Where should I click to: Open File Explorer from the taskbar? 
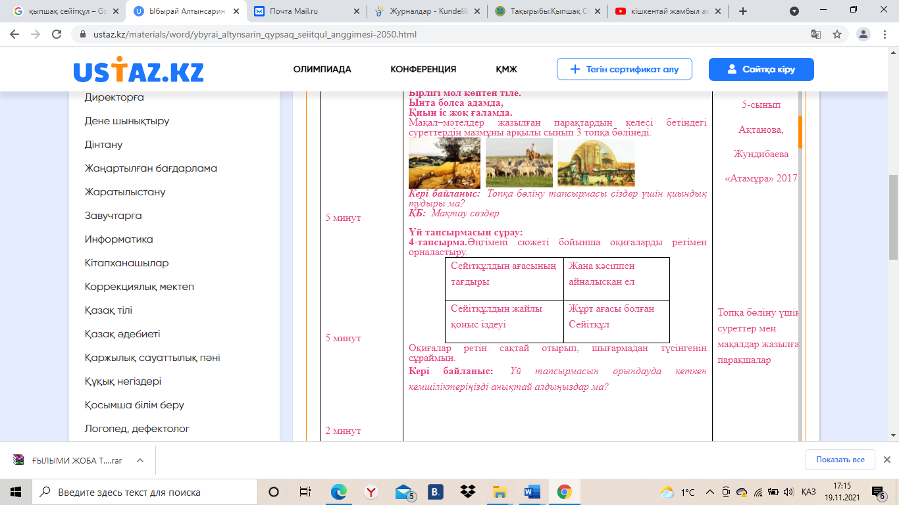click(500, 491)
